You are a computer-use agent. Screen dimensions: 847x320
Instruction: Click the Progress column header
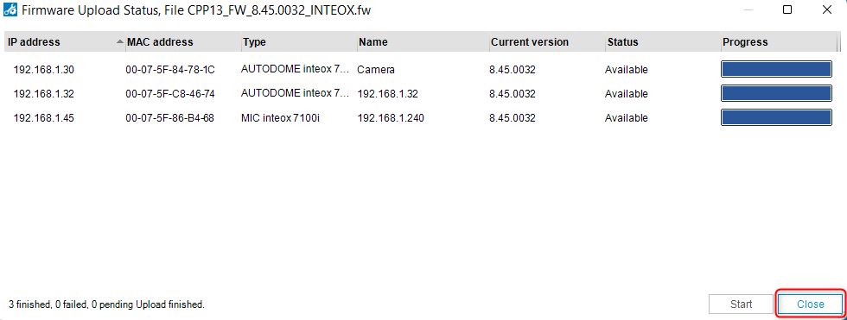click(779, 42)
